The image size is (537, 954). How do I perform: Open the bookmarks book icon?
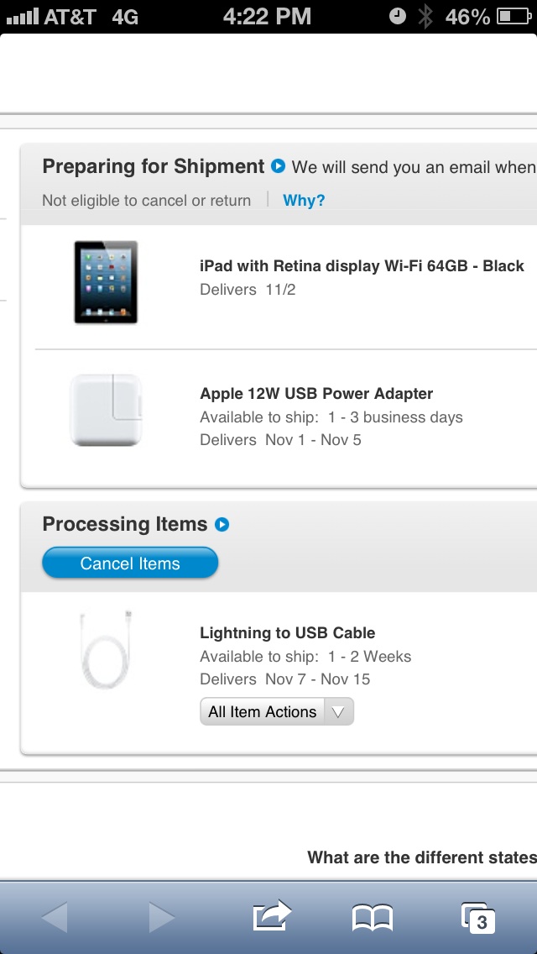(x=373, y=918)
